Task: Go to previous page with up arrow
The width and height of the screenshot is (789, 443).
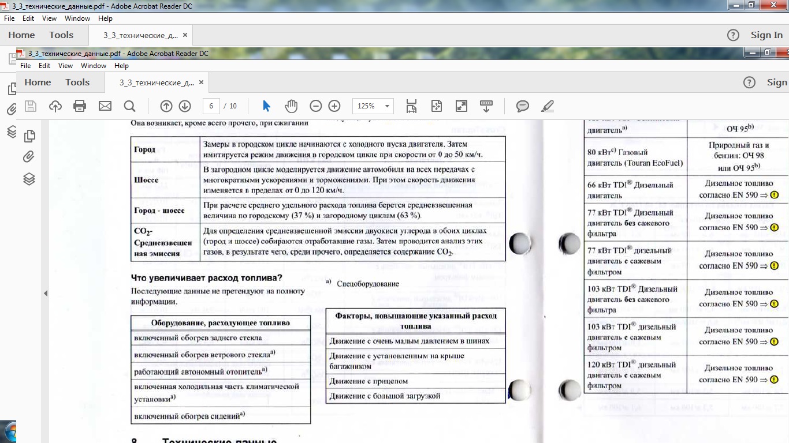Action: pos(166,106)
